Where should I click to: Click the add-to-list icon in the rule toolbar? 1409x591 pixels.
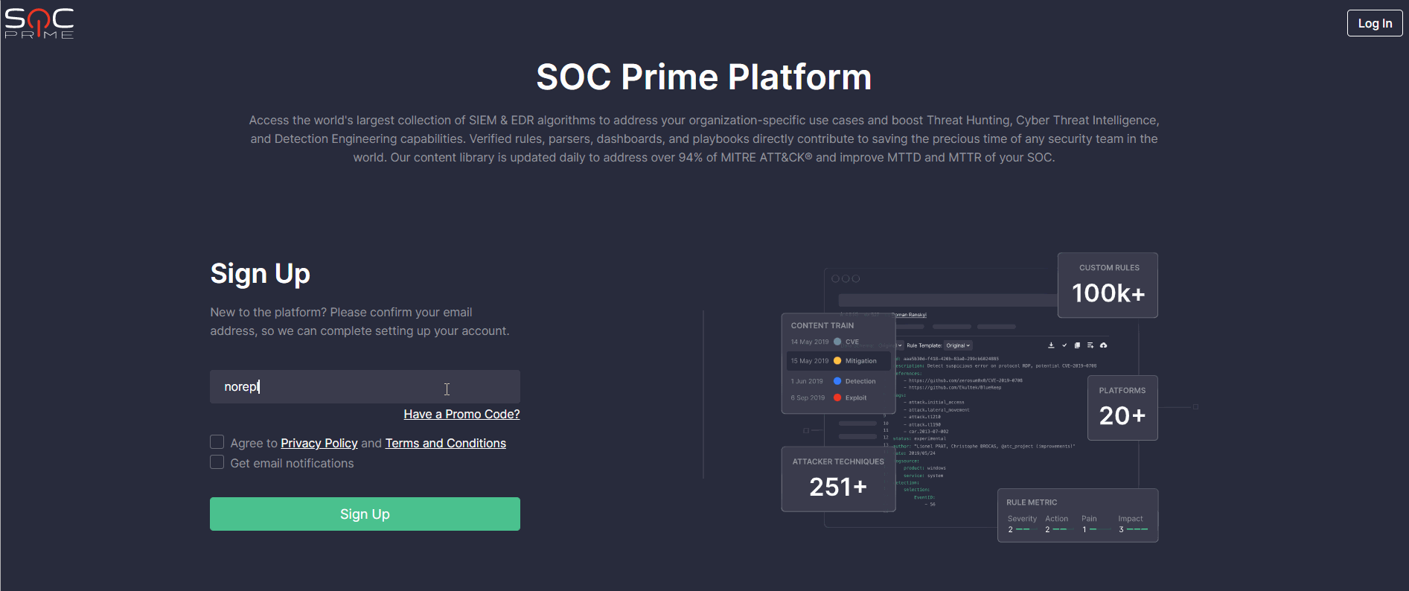click(1090, 345)
